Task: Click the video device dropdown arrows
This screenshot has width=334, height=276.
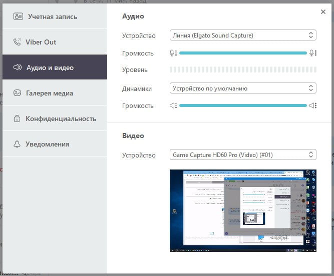Action: [311, 154]
